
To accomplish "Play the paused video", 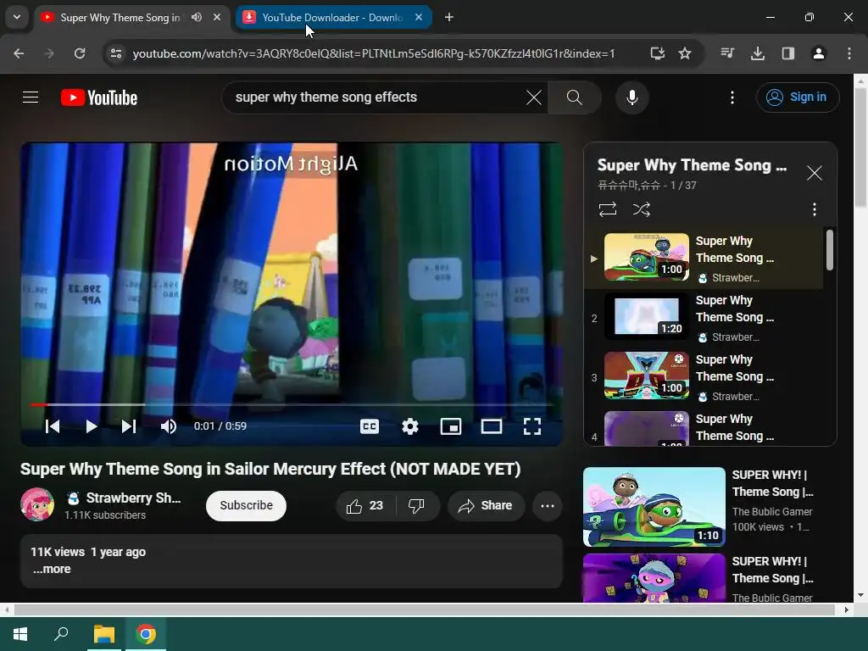I will [x=91, y=426].
